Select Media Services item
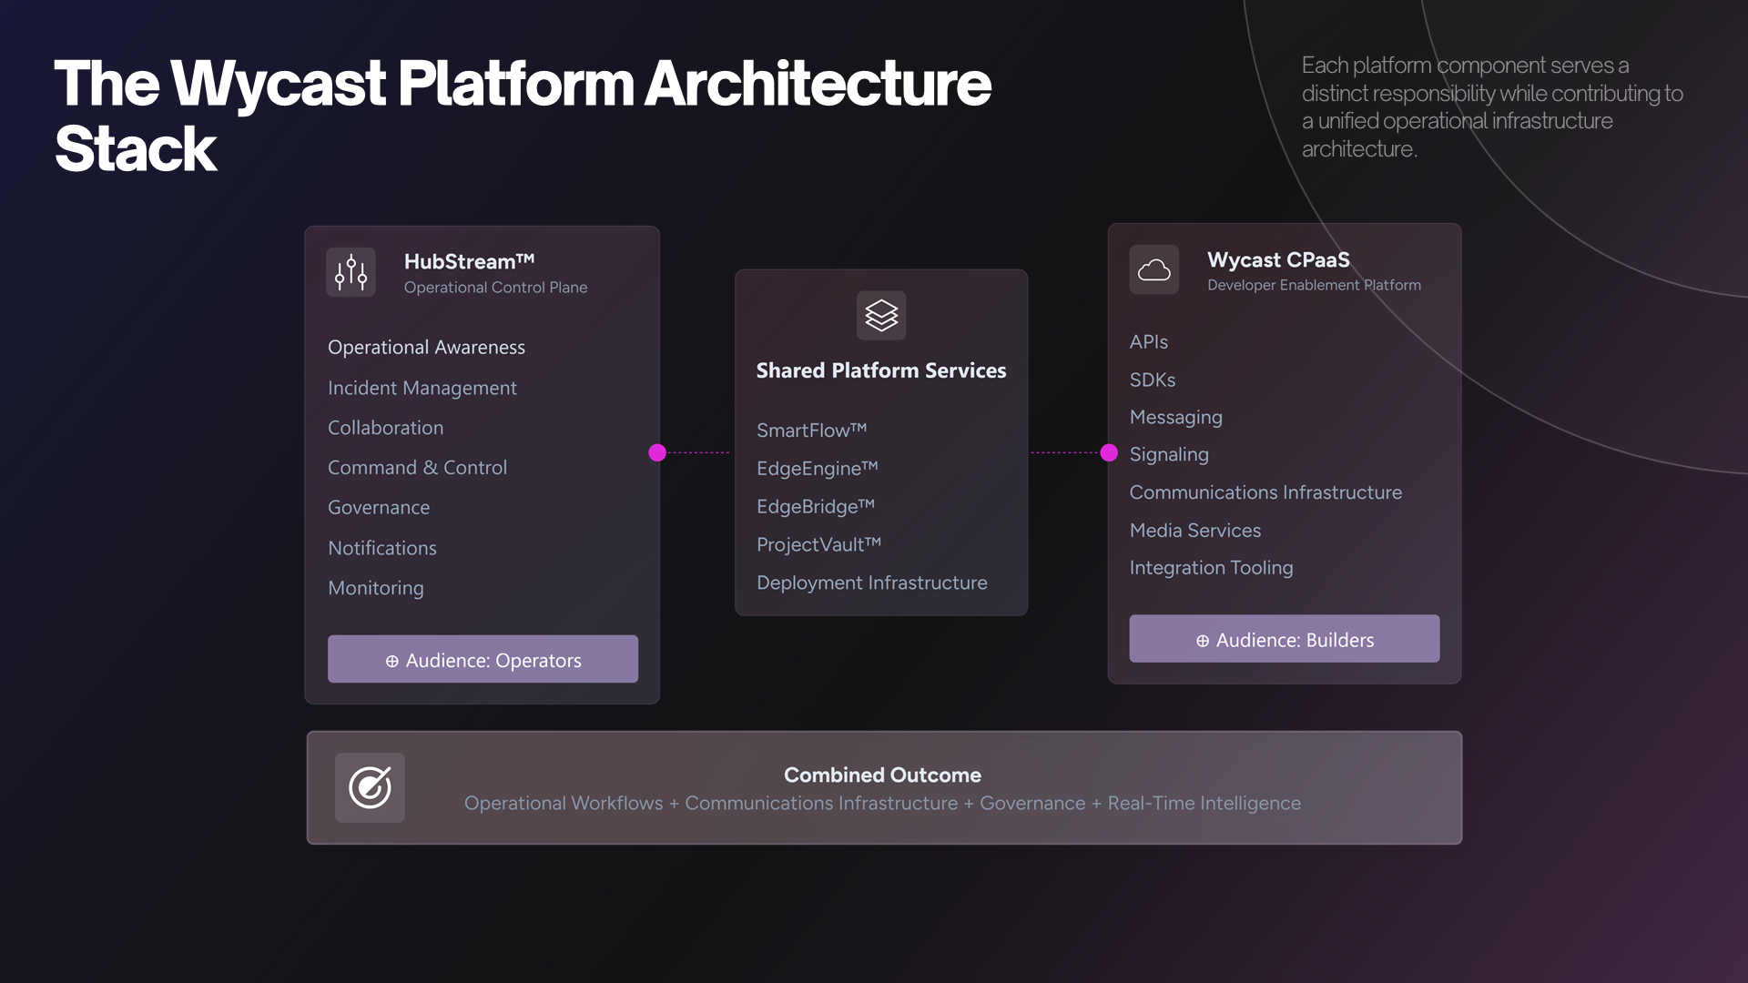The image size is (1748, 983). 1195,531
